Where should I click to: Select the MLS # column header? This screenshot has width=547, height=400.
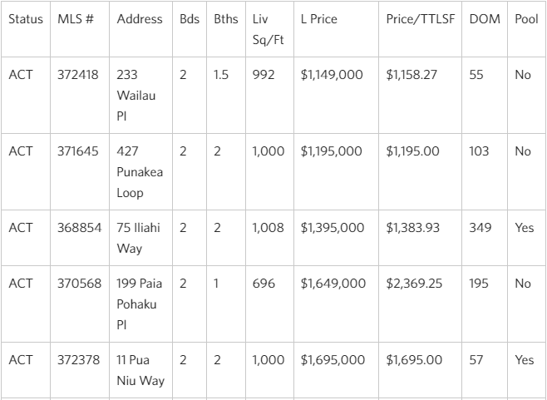point(76,19)
